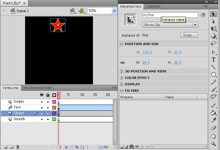This screenshot has height=150, width=220.
Task: Expand the 3D Position and View section
Action: point(122,71)
